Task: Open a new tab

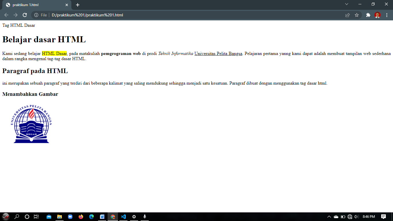Action: [78, 5]
